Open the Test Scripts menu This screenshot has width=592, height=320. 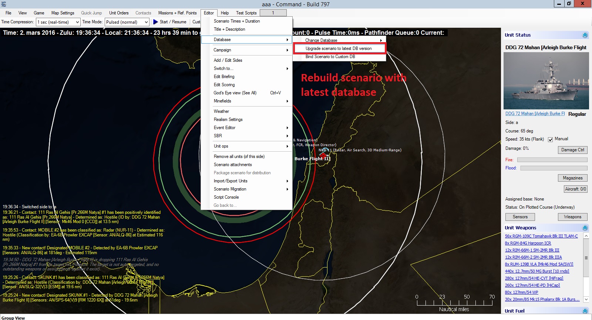coord(246,13)
